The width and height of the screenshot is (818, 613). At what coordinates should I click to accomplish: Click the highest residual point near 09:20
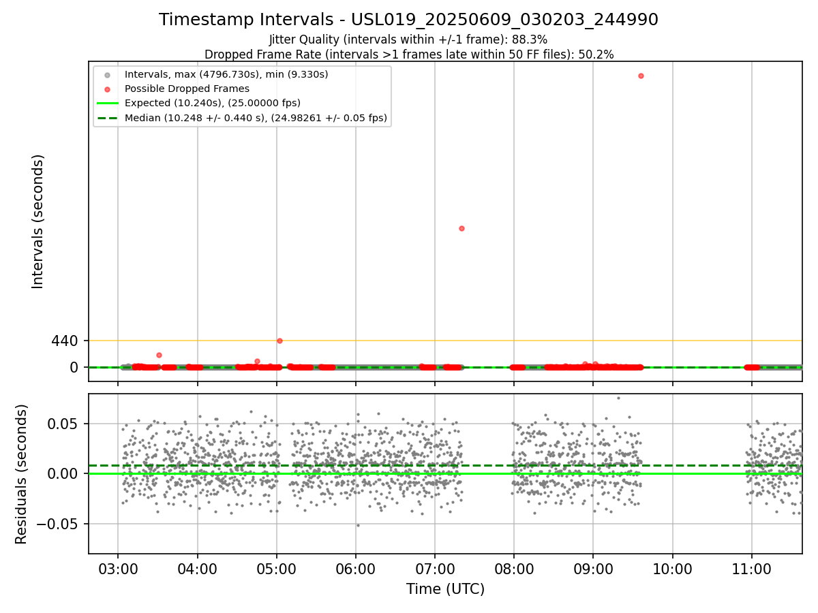tap(618, 398)
